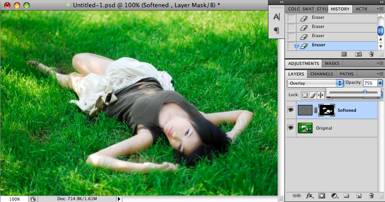
Task: Switch to the Channels tab
Action: click(321, 74)
